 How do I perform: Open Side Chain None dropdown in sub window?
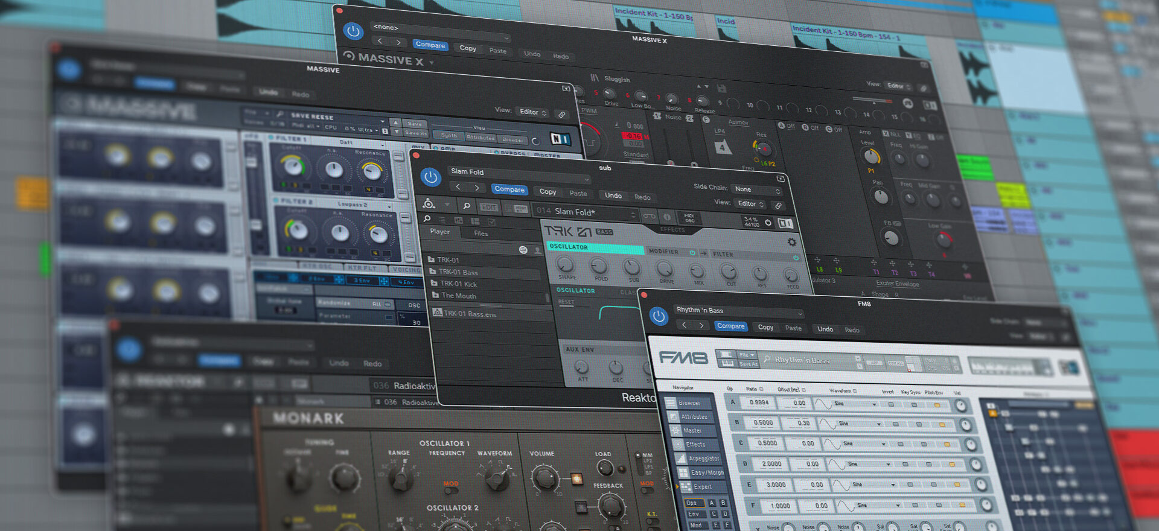click(x=756, y=189)
